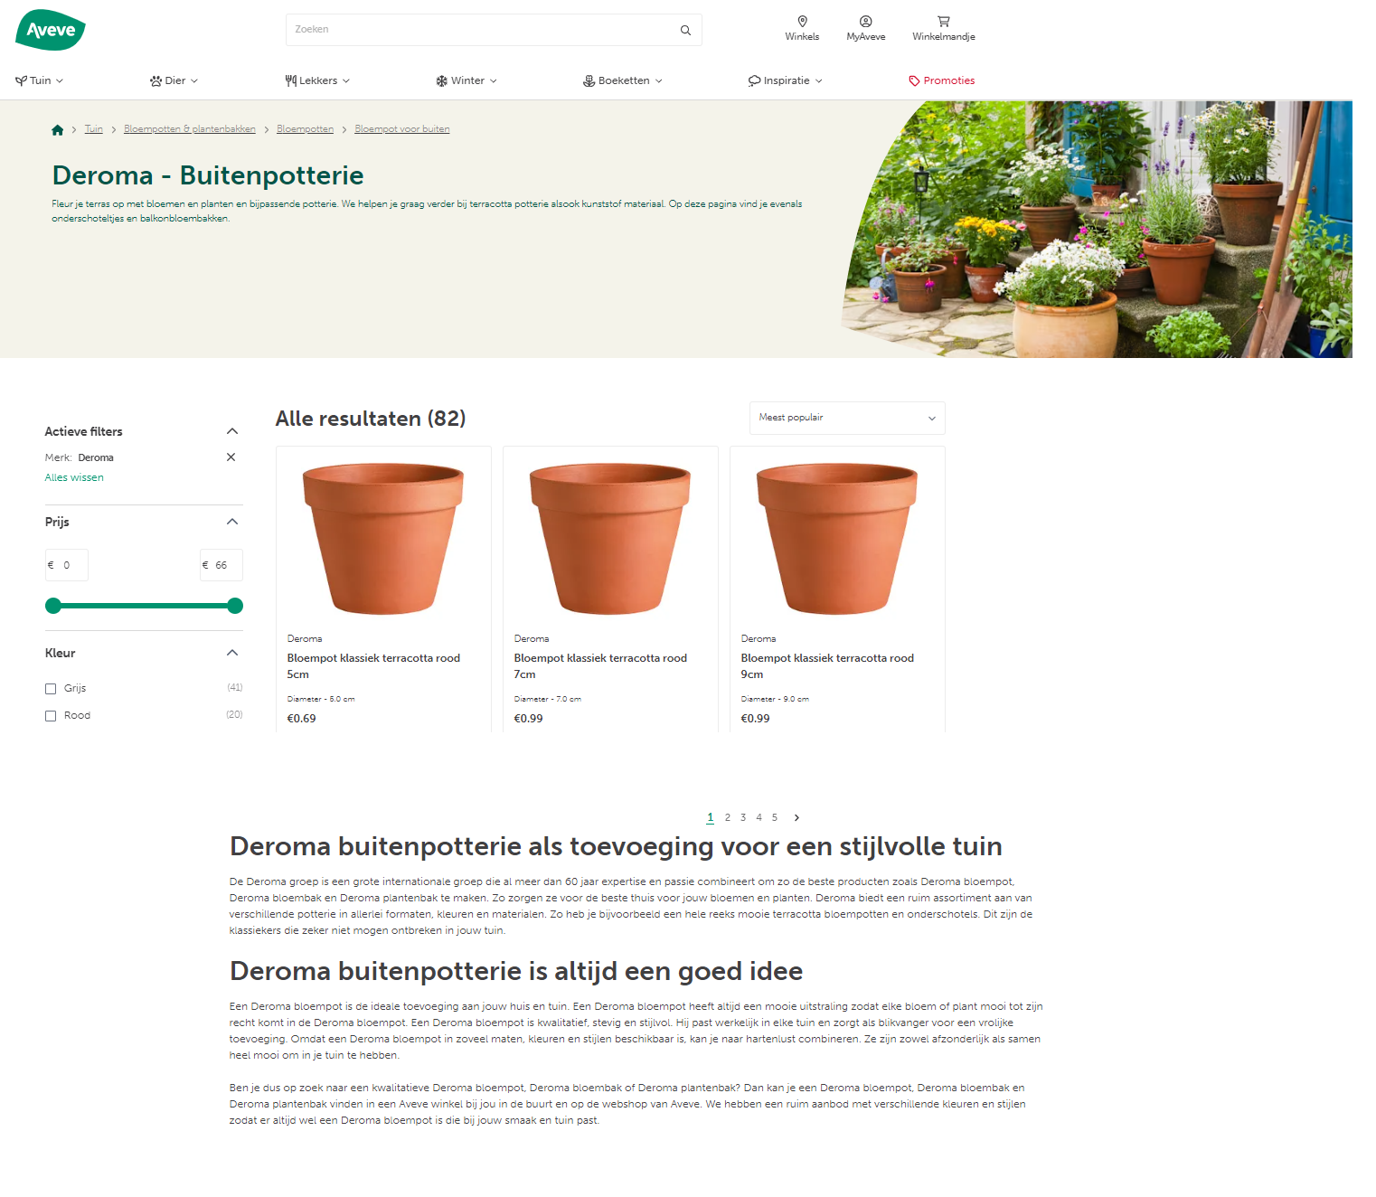Click the paw icon next to Dier
This screenshot has width=1376, height=1197.
point(156,80)
